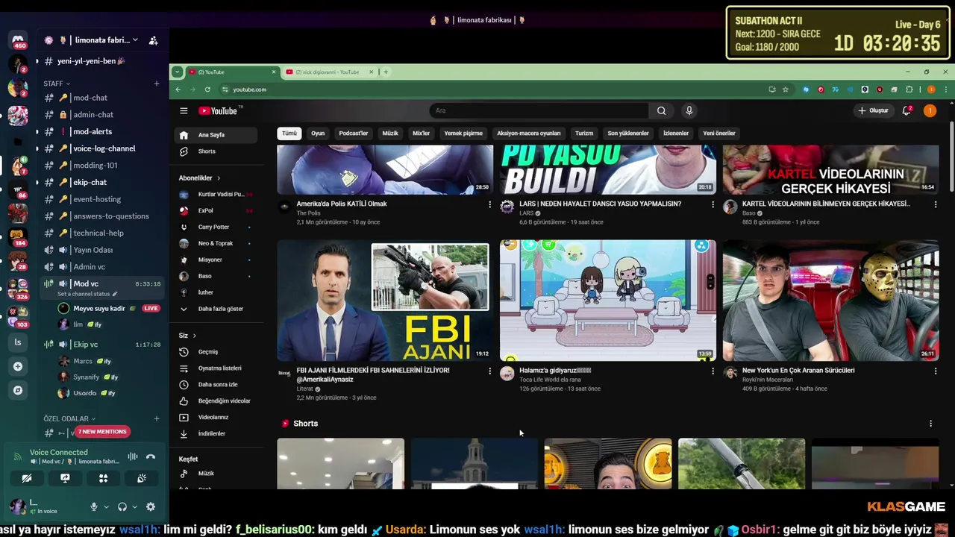Select the Tümü filter chip
This screenshot has width=955, height=537.
(x=289, y=134)
